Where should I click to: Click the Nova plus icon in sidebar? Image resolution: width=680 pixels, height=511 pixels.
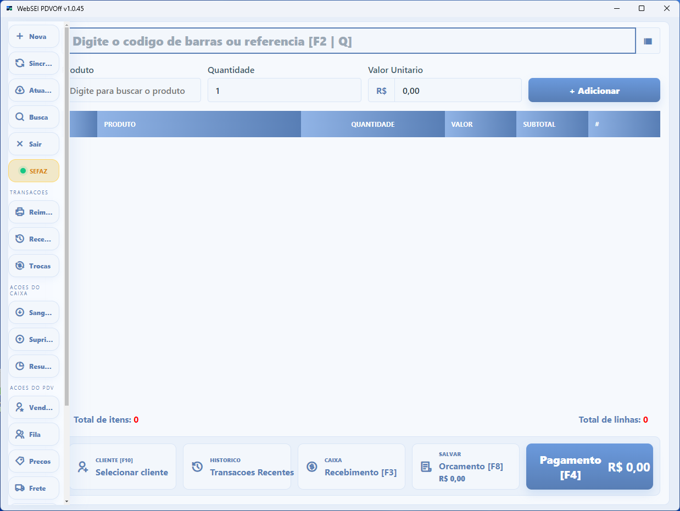(x=20, y=36)
